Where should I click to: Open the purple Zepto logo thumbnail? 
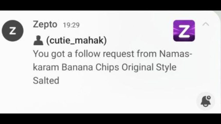[184, 31]
